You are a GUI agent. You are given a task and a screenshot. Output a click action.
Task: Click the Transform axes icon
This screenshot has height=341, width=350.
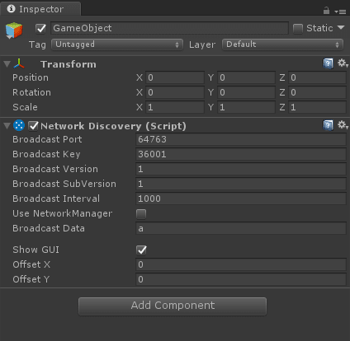[19, 63]
